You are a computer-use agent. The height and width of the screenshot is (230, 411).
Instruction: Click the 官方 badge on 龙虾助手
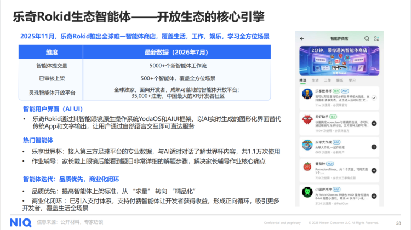coord(333,117)
